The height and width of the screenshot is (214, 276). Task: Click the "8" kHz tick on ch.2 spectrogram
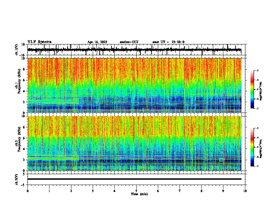[24, 127]
